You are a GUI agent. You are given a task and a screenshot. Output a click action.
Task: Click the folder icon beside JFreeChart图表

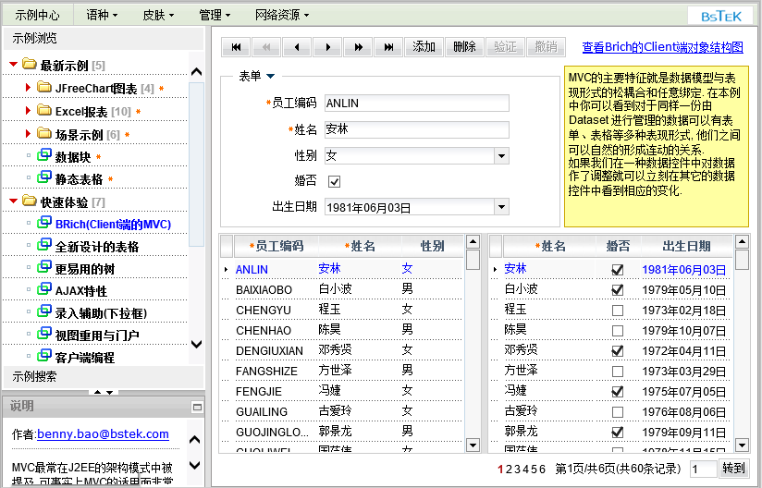click(44, 88)
